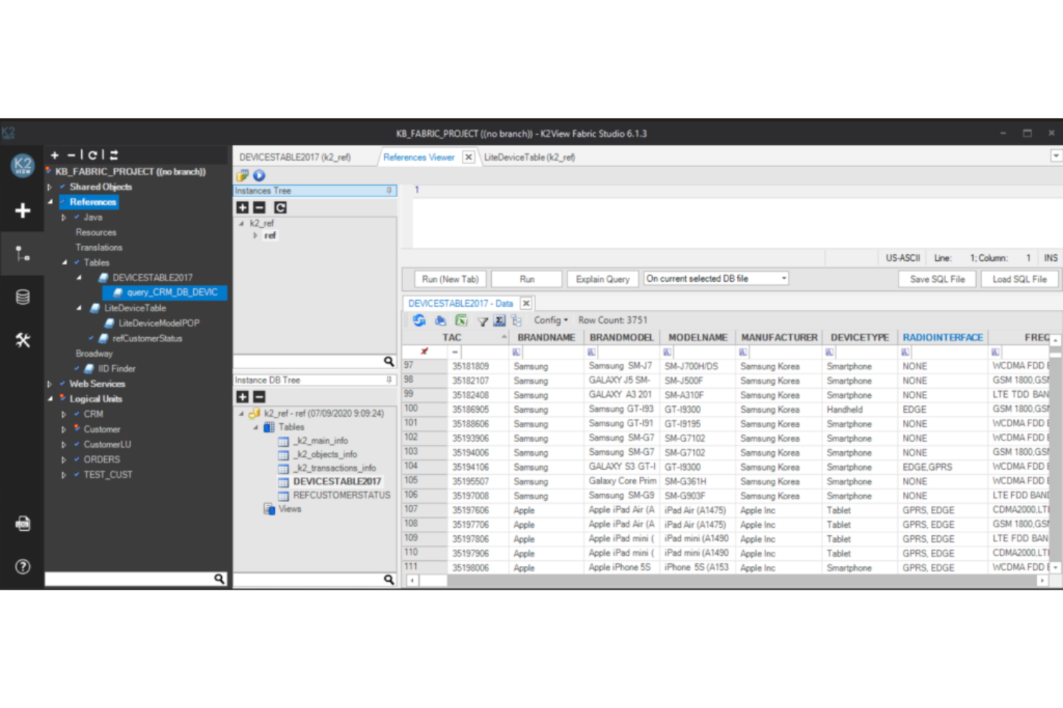The height and width of the screenshot is (708, 1063).
Task: Switch to References Viewer tab
Action: click(419, 157)
